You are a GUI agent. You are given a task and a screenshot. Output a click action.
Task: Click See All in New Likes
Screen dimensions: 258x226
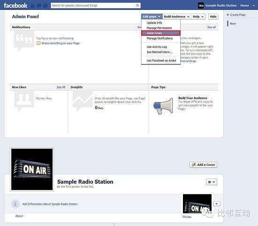pyautogui.click(x=61, y=87)
